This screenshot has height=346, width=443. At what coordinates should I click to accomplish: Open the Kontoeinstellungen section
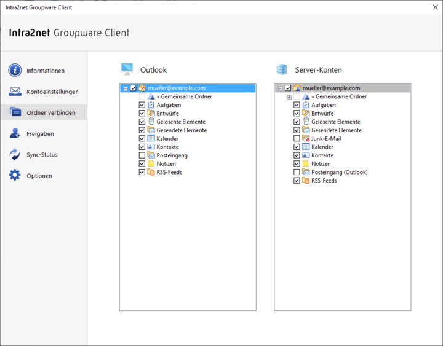pyautogui.click(x=44, y=92)
